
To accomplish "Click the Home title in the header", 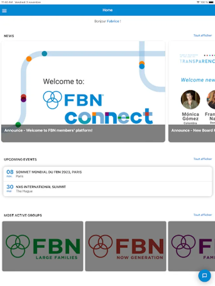I will 108,10.
